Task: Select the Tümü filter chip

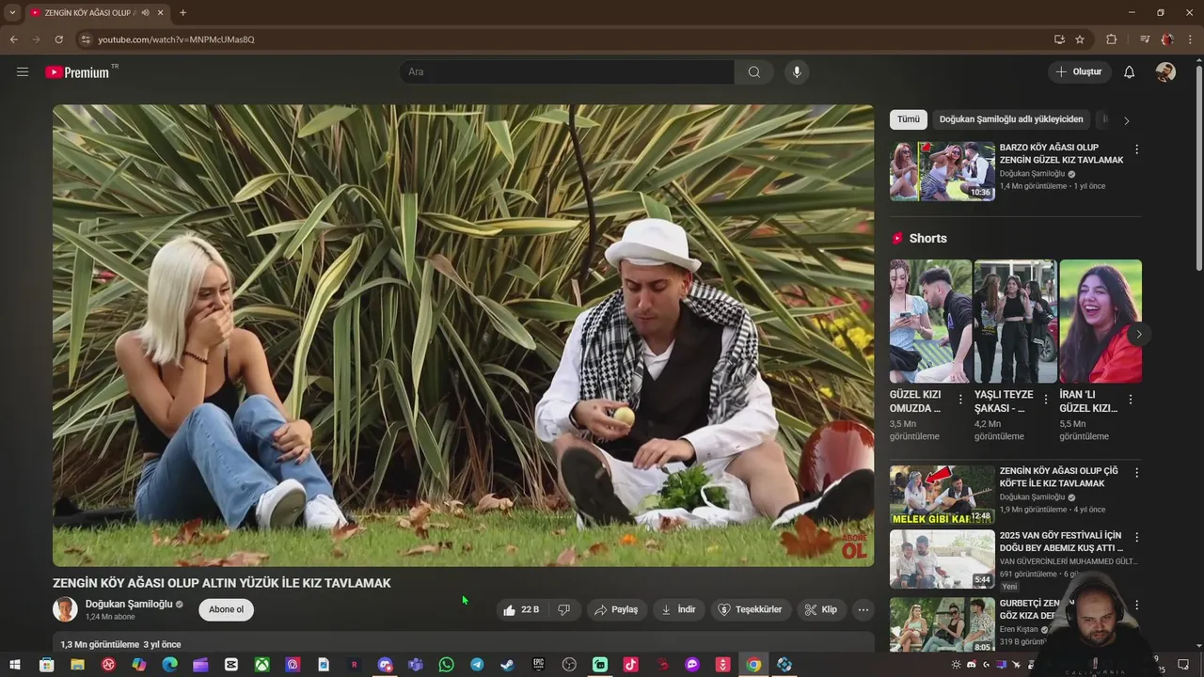Action: point(909,119)
